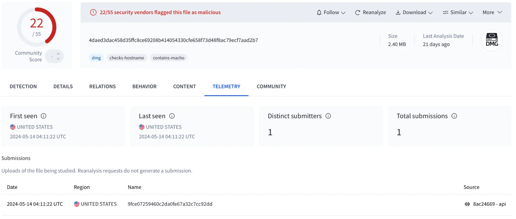
Task: Click the submission date 2024-05-14 04:11:22 UTC in table
Action: pos(35,204)
